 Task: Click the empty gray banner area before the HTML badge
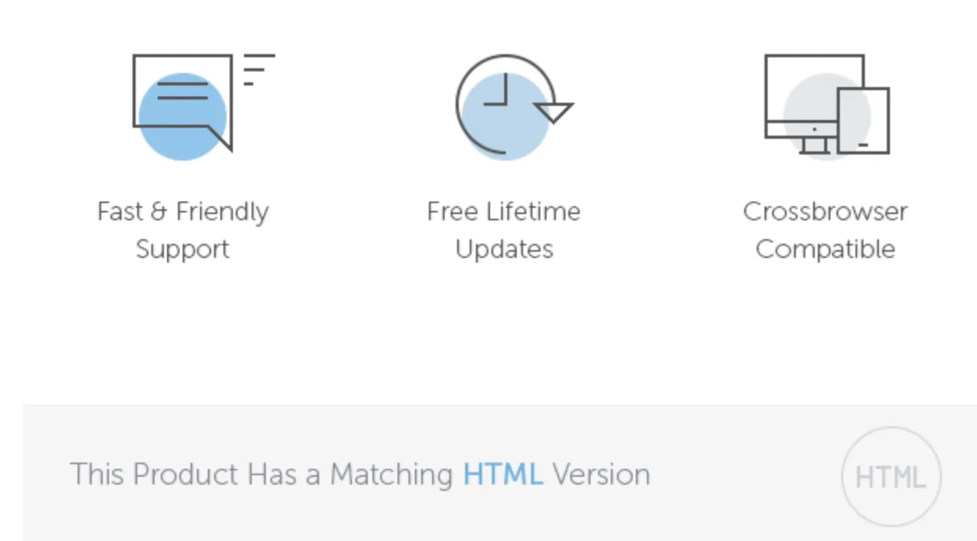tap(745, 474)
